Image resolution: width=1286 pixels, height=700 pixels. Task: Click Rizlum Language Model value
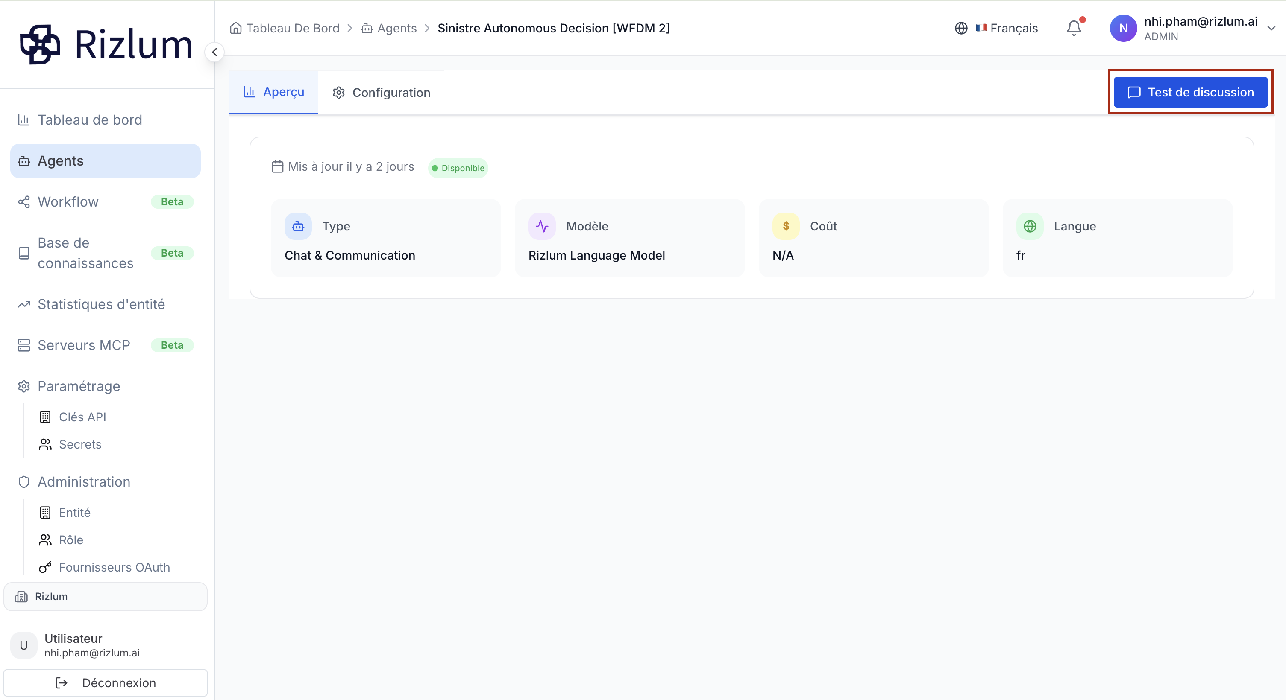tap(596, 255)
